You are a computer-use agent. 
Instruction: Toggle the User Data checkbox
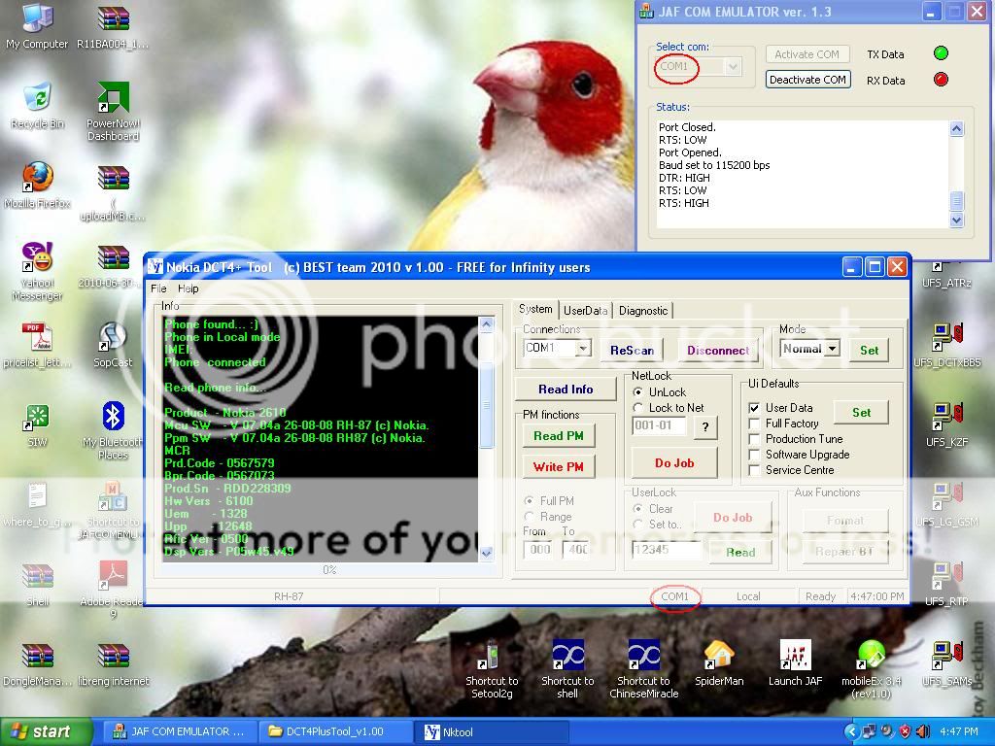coord(755,408)
